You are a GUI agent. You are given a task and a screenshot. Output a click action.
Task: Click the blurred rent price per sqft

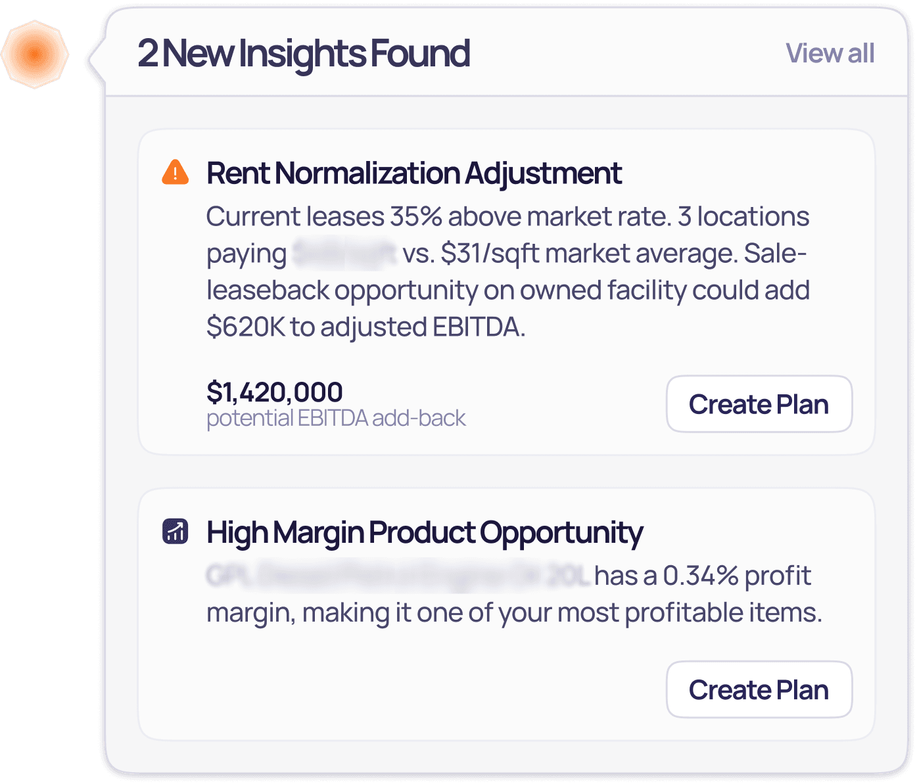coord(344,254)
